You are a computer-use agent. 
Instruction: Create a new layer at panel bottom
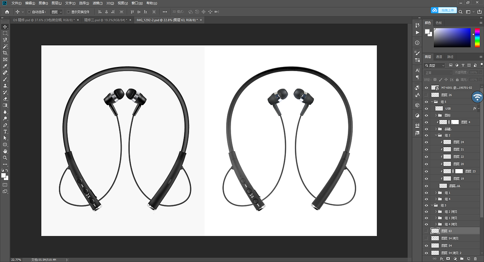[468, 259]
